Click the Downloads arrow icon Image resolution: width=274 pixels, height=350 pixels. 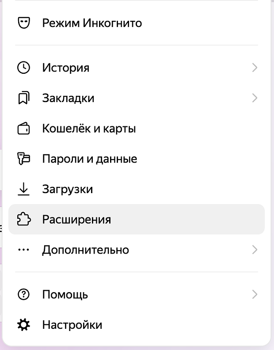pos(23,189)
